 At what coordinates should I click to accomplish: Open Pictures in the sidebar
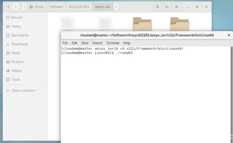(25, 62)
